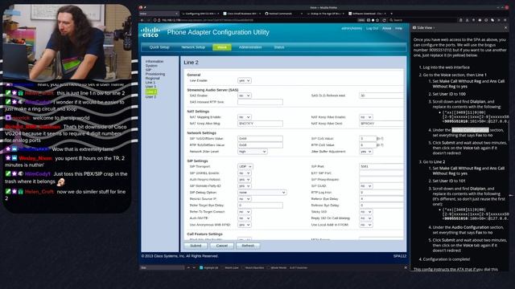Switch to the Quick Setup tab
Viewport: 515px width, 289px height.
(159, 47)
